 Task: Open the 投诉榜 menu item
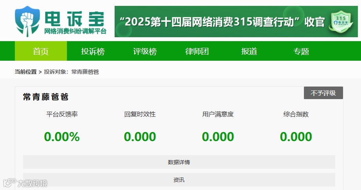[x=93, y=51]
